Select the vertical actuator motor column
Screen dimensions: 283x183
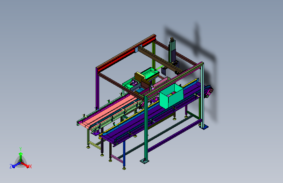172,50
